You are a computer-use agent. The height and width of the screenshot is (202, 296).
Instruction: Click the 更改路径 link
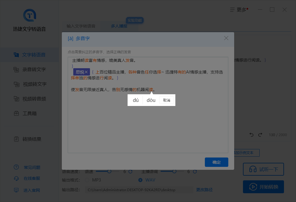pos(204,190)
